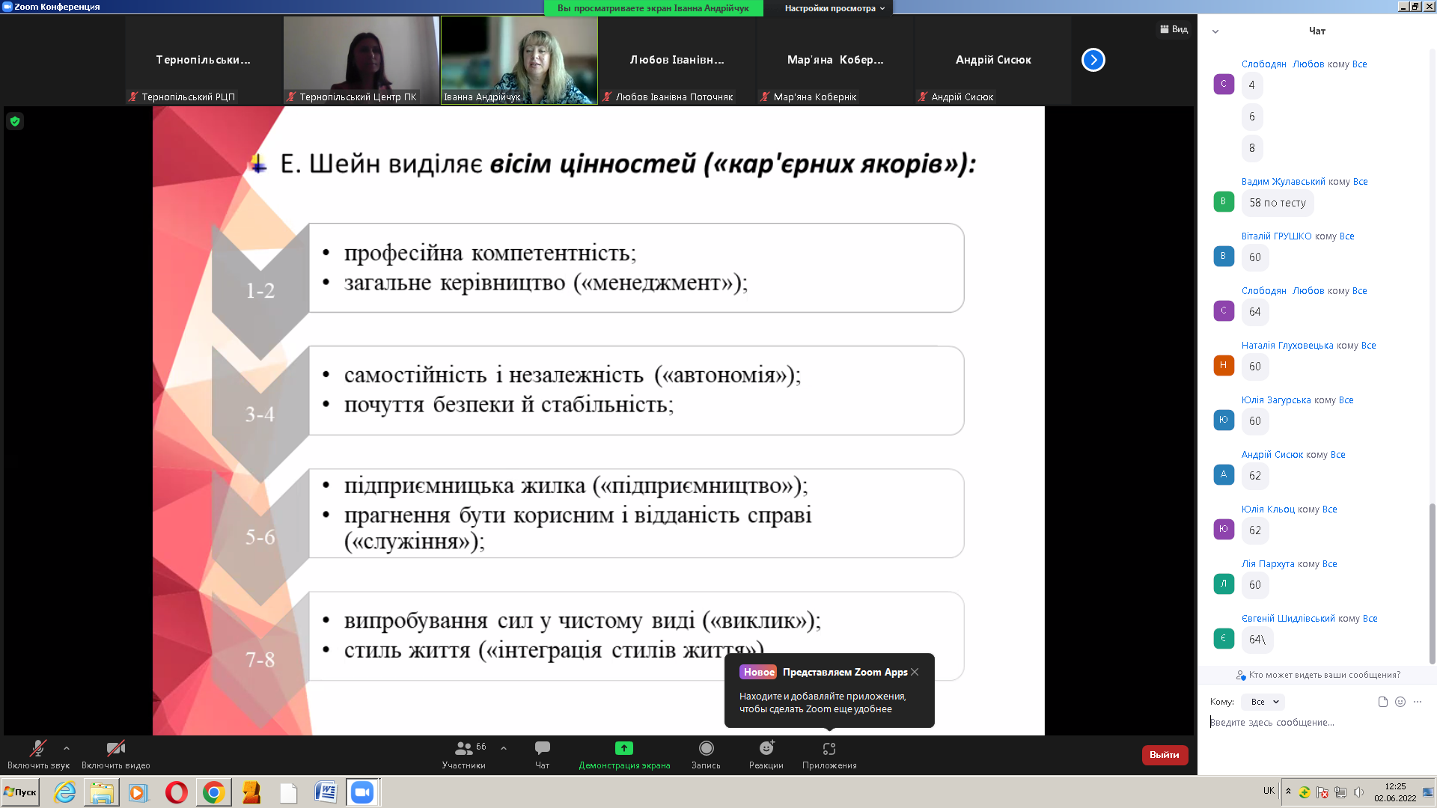1437x808 pixels.
Task: Open Кому recipient dropdown Все
Action: 1263,702
